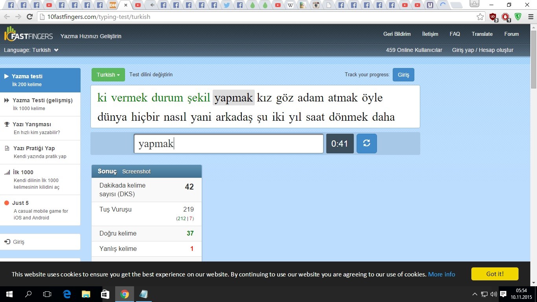The width and height of the screenshot is (537, 302).
Task: Open the Action Center notification icon
Action: tap(503, 294)
